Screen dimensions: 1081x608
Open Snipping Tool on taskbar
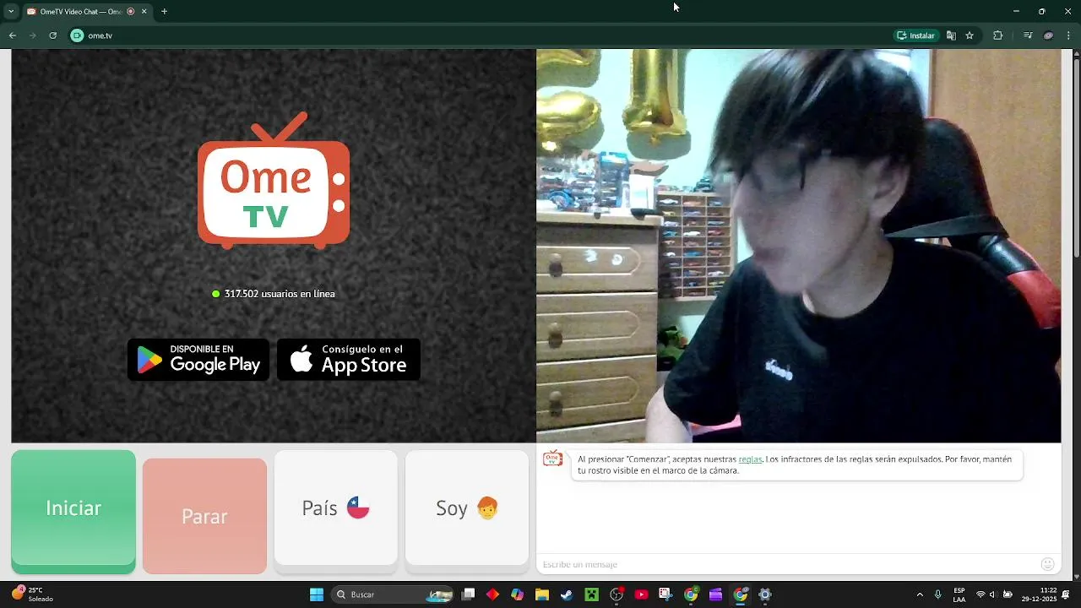(665, 594)
